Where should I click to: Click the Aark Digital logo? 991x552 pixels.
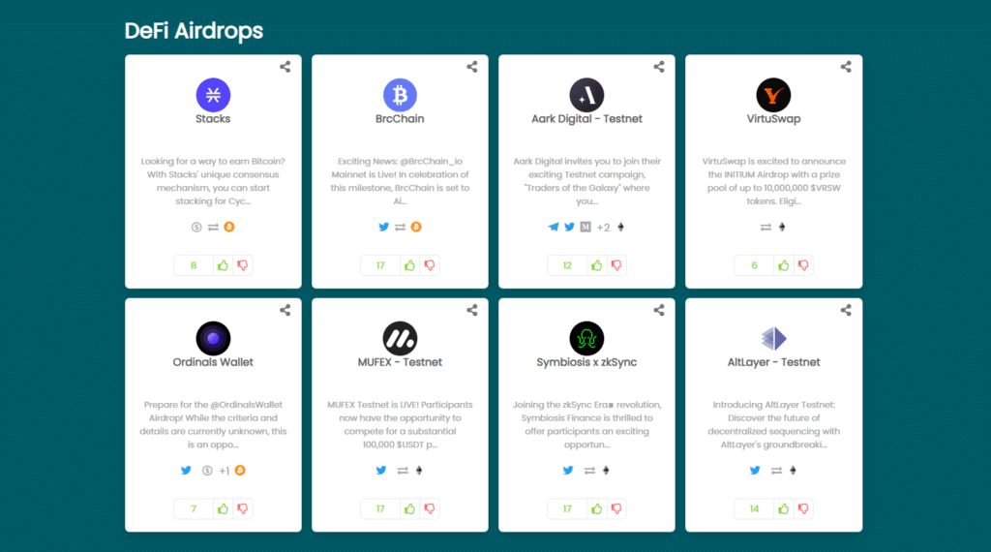coord(586,95)
